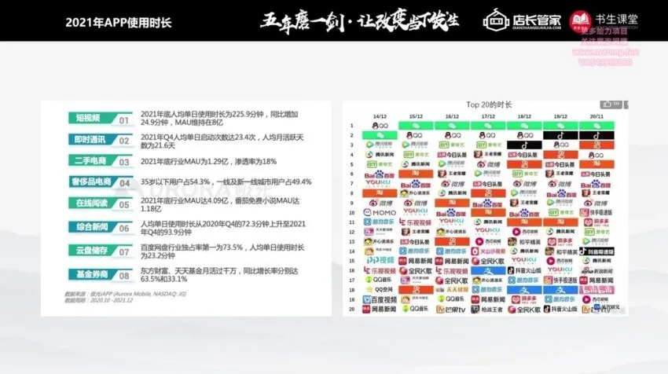Image resolution: width=668 pixels, height=374 pixels.
Task: Select the 短视频 category label
Action: pyautogui.click(x=89, y=118)
